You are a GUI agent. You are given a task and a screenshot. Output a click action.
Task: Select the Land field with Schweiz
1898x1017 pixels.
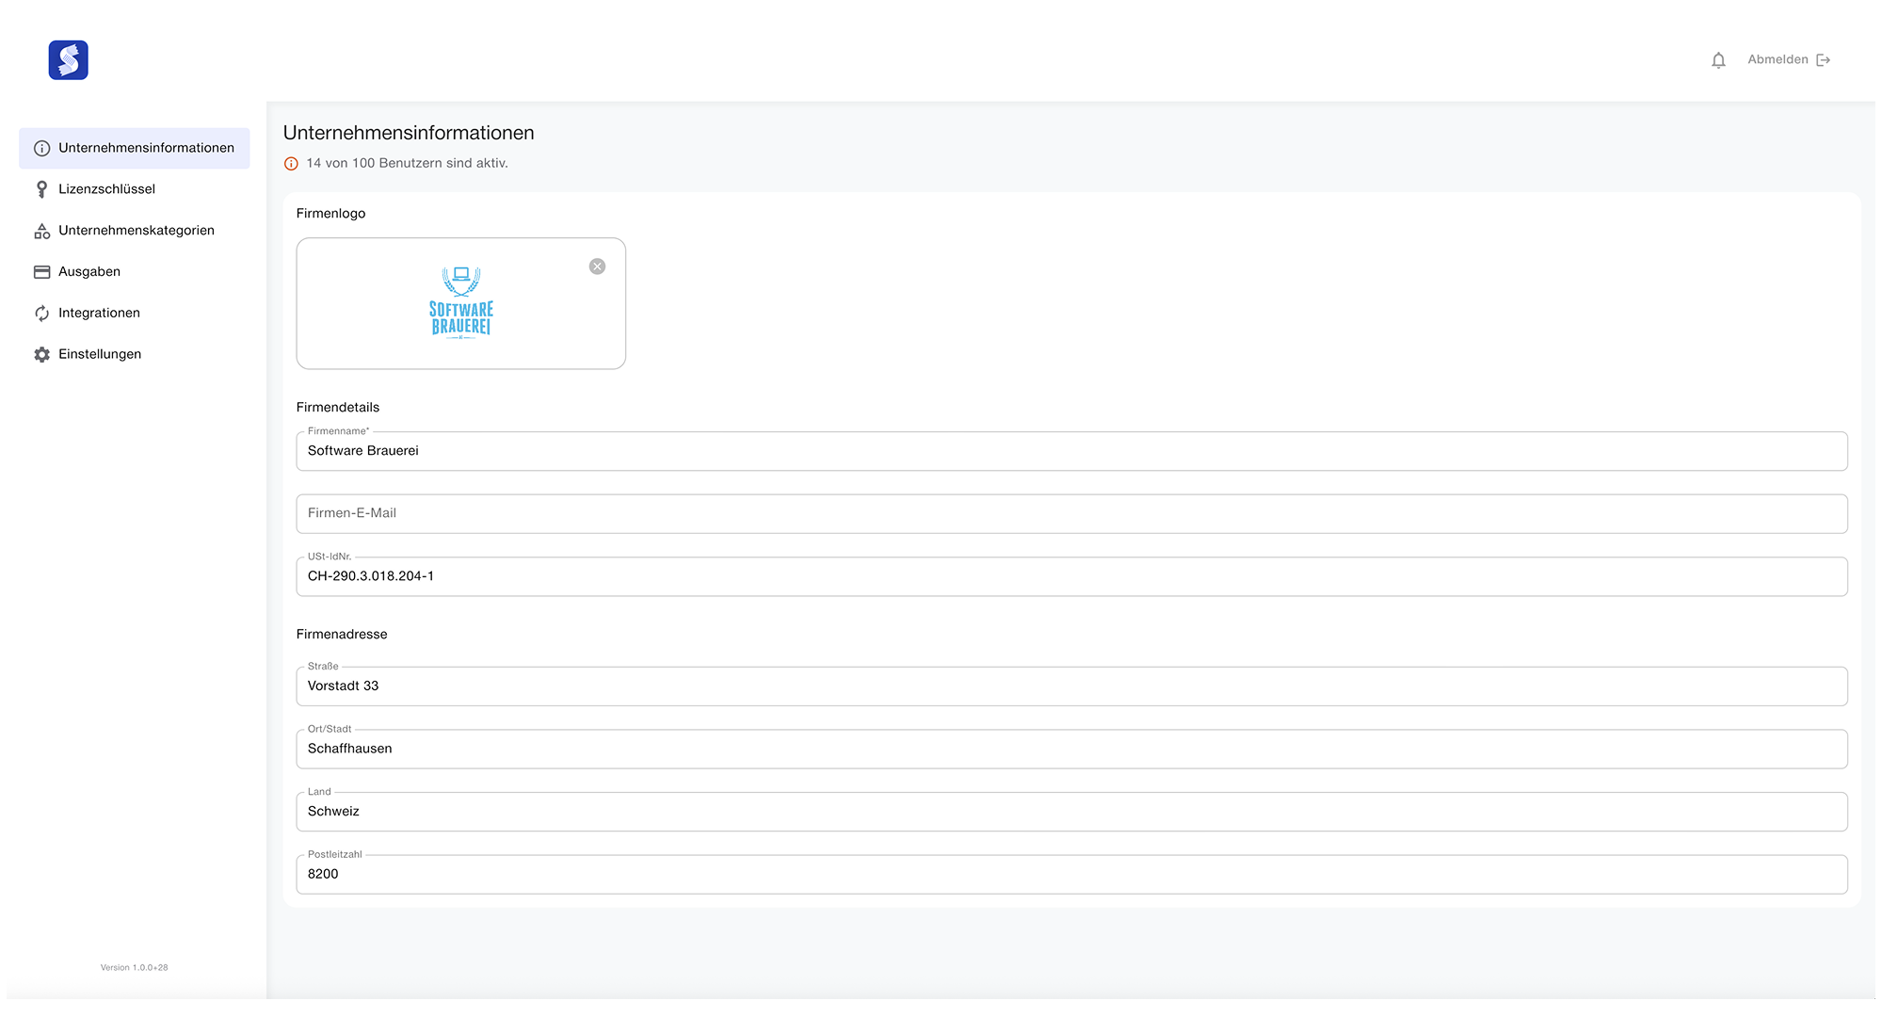click(x=1071, y=812)
